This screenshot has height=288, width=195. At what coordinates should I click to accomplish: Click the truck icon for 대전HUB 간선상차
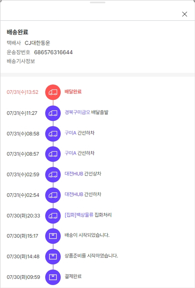[53, 174]
